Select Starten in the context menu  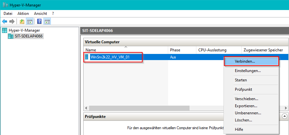(x=241, y=80)
